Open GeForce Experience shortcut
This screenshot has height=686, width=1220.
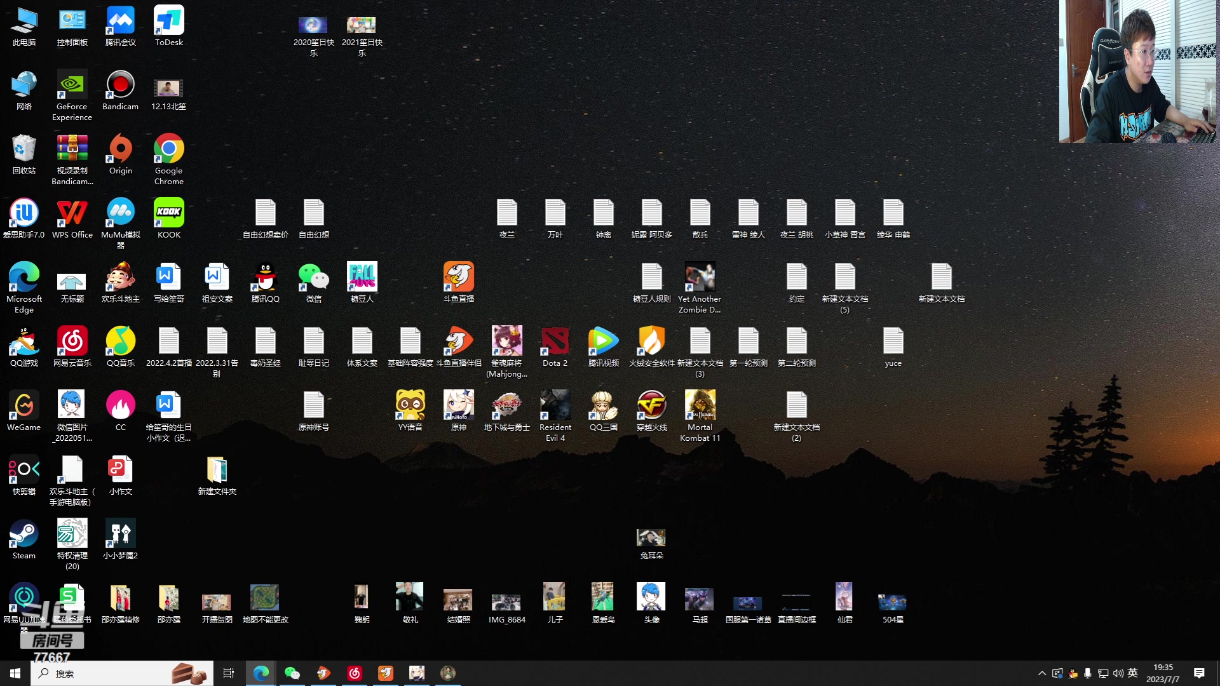coord(72,95)
